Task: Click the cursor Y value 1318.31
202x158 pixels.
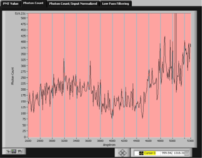Action: point(179,153)
